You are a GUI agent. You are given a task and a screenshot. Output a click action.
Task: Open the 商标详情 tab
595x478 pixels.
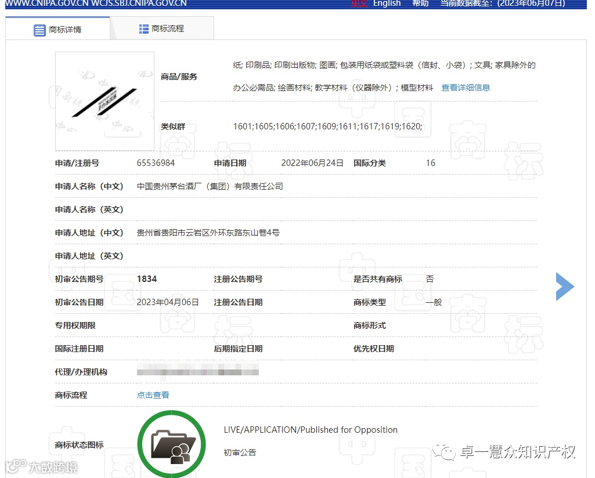tap(57, 29)
